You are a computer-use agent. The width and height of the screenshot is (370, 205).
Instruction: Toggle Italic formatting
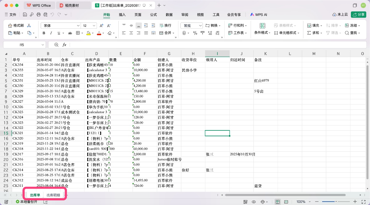(51, 33)
